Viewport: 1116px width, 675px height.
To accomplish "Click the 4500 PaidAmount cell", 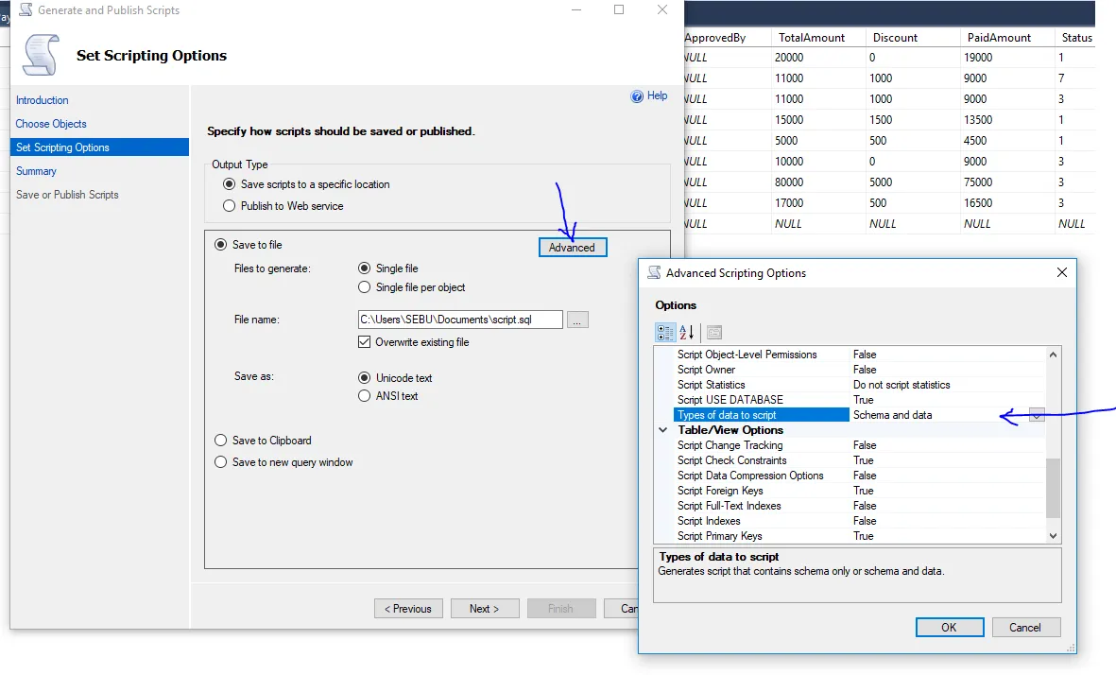I will (1007, 141).
